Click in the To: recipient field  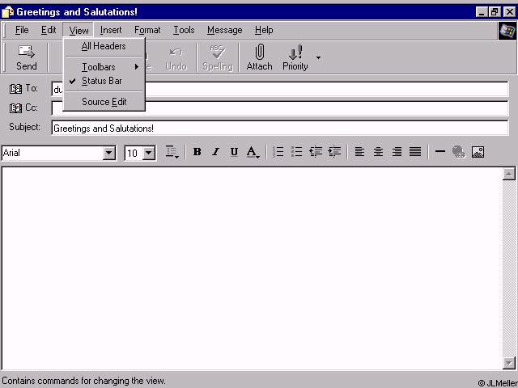[x=280, y=89]
